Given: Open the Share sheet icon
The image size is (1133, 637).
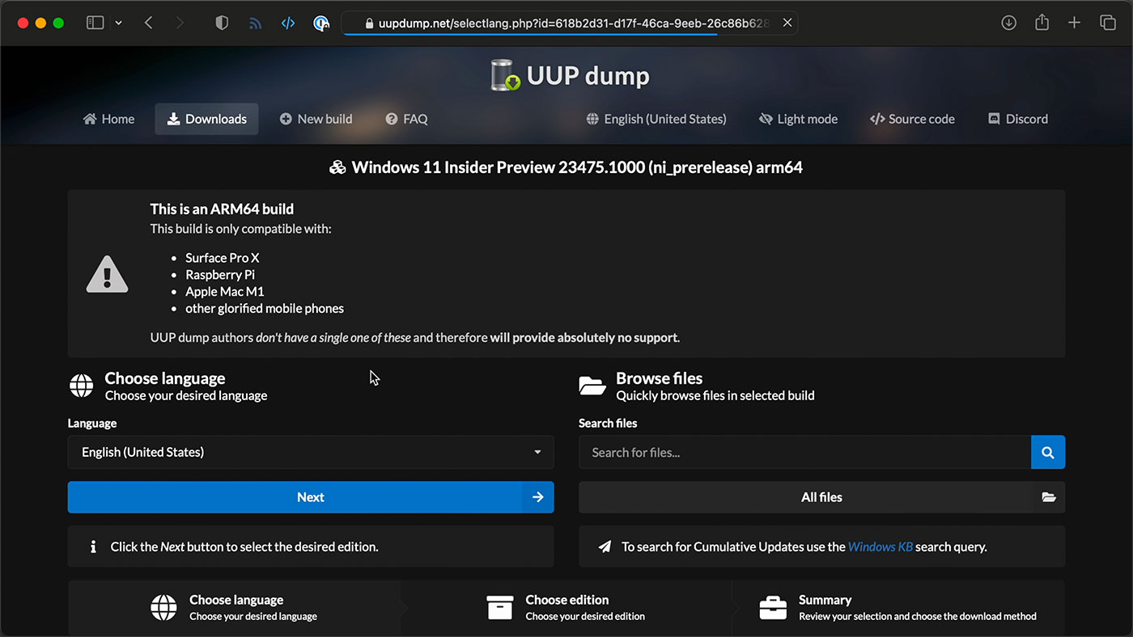Looking at the screenshot, I should (1042, 22).
